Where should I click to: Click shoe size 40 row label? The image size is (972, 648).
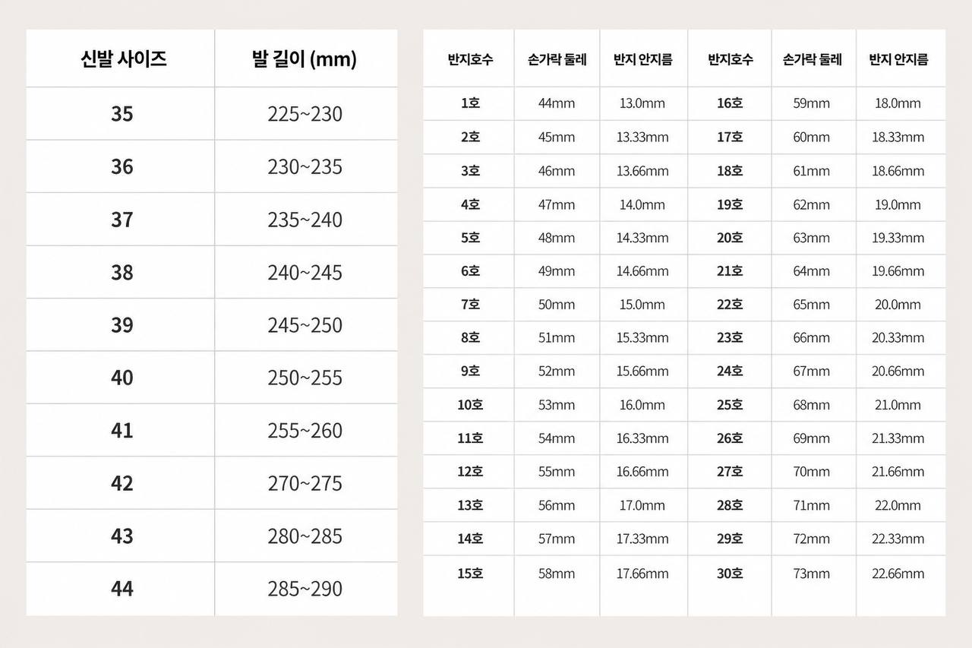[x=122, y=378]
